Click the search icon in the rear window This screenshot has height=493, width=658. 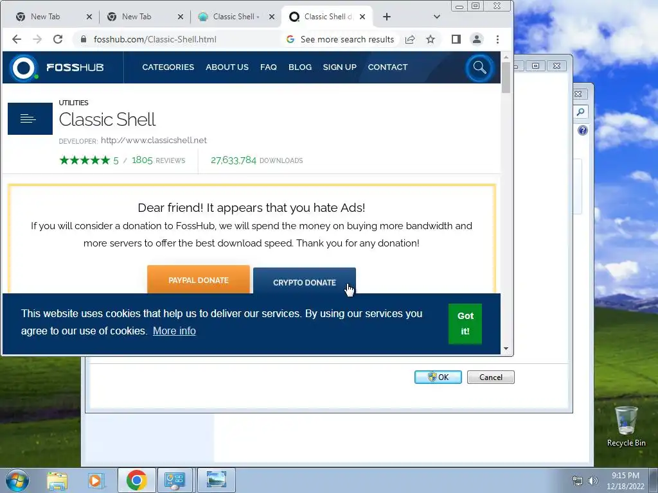click(x=581, y=112)
